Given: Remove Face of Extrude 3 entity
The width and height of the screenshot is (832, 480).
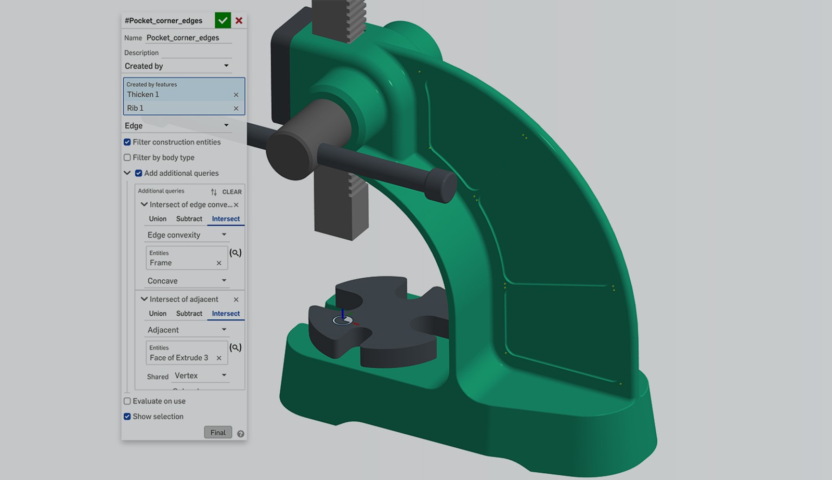Looking at the screenshot, I should pos(219,358).
